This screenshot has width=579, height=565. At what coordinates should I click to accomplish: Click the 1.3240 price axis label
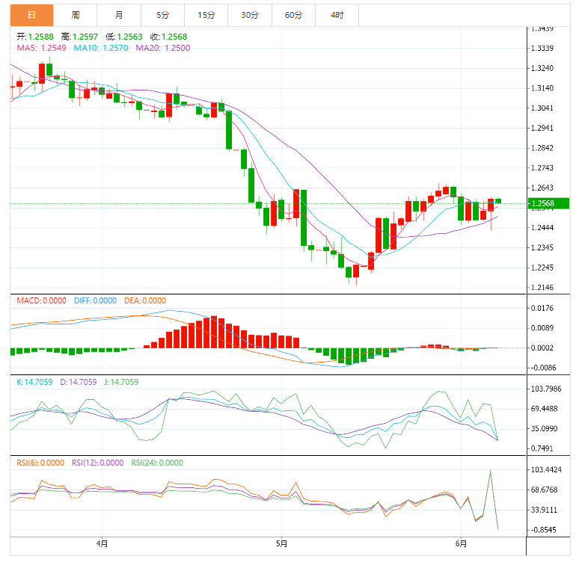(542, 68)
